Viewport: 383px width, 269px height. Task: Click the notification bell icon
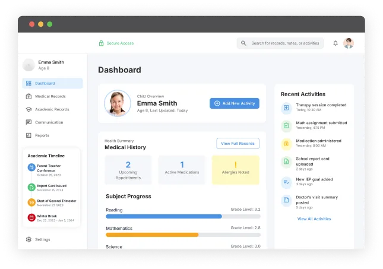point(335,43)
